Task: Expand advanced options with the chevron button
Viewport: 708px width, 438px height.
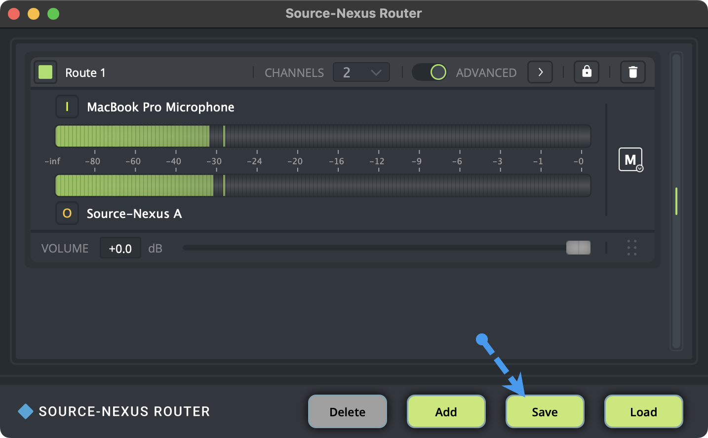Action: pos(540,73)
